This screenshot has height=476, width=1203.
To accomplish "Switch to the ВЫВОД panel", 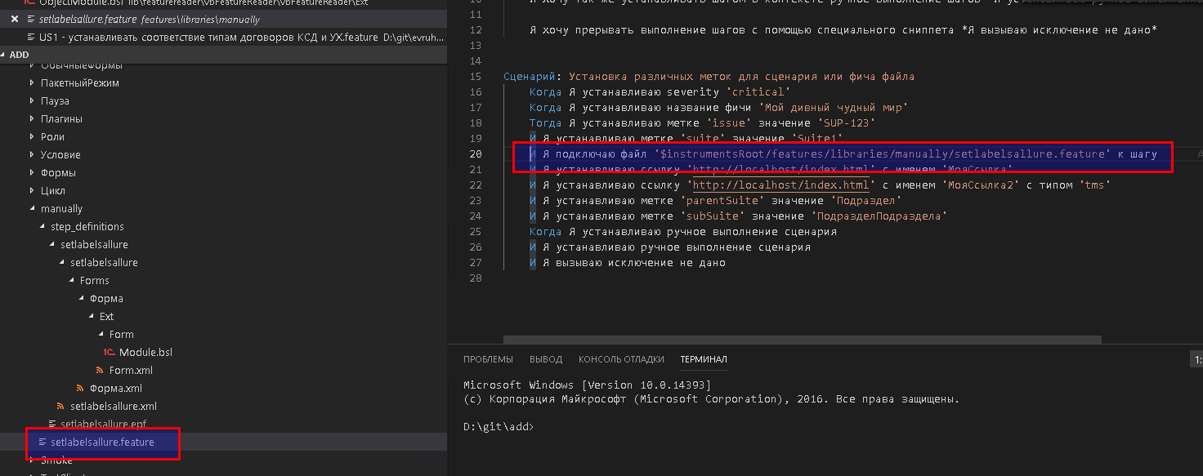I will [x=546, y=359].
